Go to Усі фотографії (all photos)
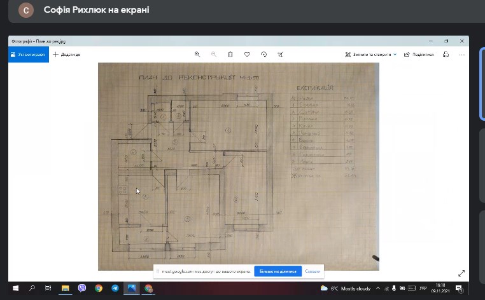 tap(29, 55)
